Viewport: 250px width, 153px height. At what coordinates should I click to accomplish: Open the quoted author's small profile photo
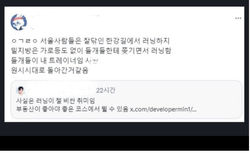click(21, 91)
